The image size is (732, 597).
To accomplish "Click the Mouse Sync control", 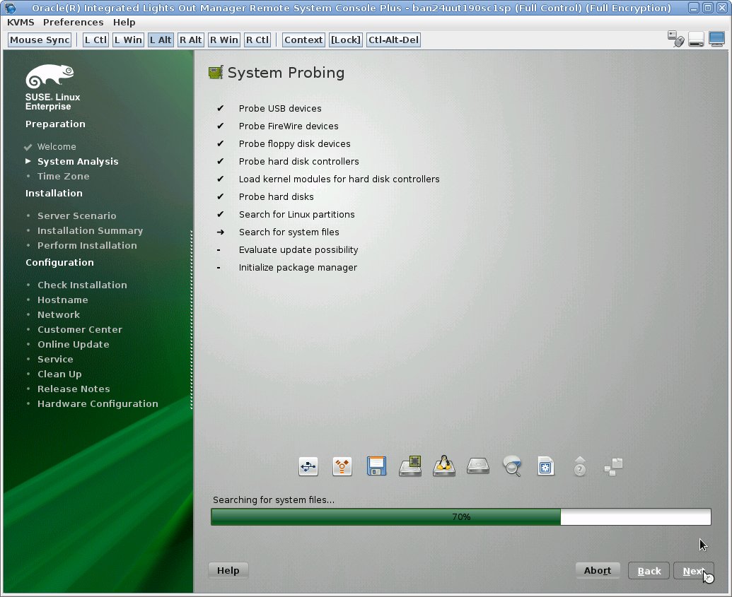I will click(x=39, y=40).
